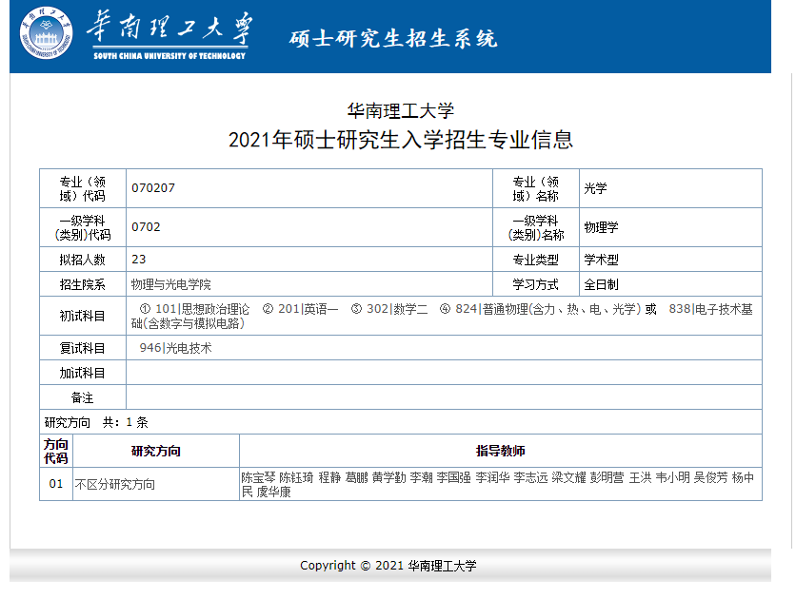The image size is (796, 599).
Task: Click advisor name 李润华
Action: (492, 477)
